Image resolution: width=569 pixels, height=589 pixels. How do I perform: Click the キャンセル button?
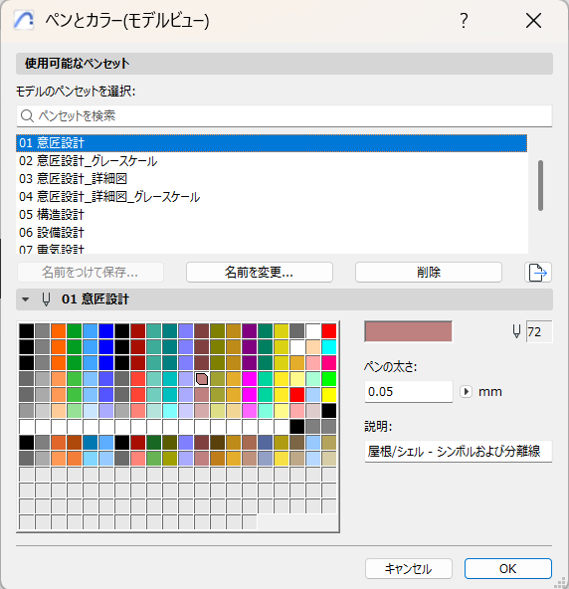pyautogui.click(x=409, y=569)
